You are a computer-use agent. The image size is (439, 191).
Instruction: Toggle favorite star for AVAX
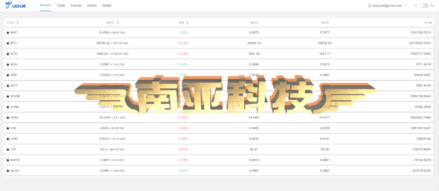coord(8,118)
